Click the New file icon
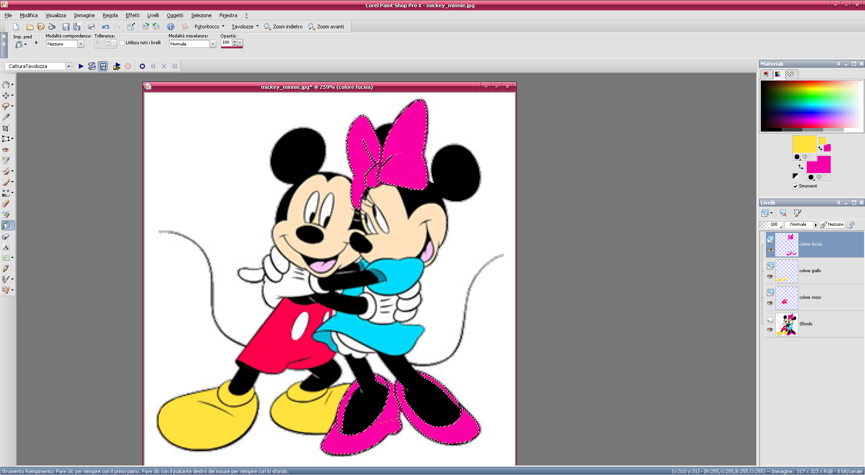865x475 pixels. (16, 27)
